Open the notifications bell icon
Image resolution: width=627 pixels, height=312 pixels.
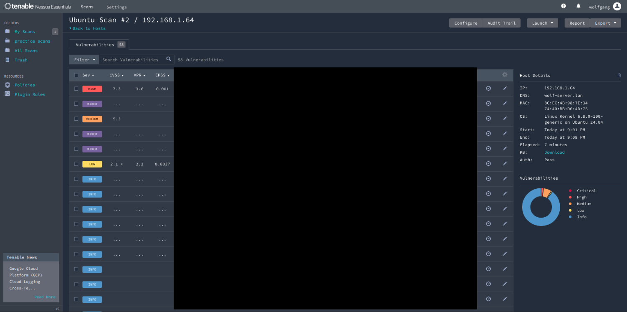click(x=578, y=6)
